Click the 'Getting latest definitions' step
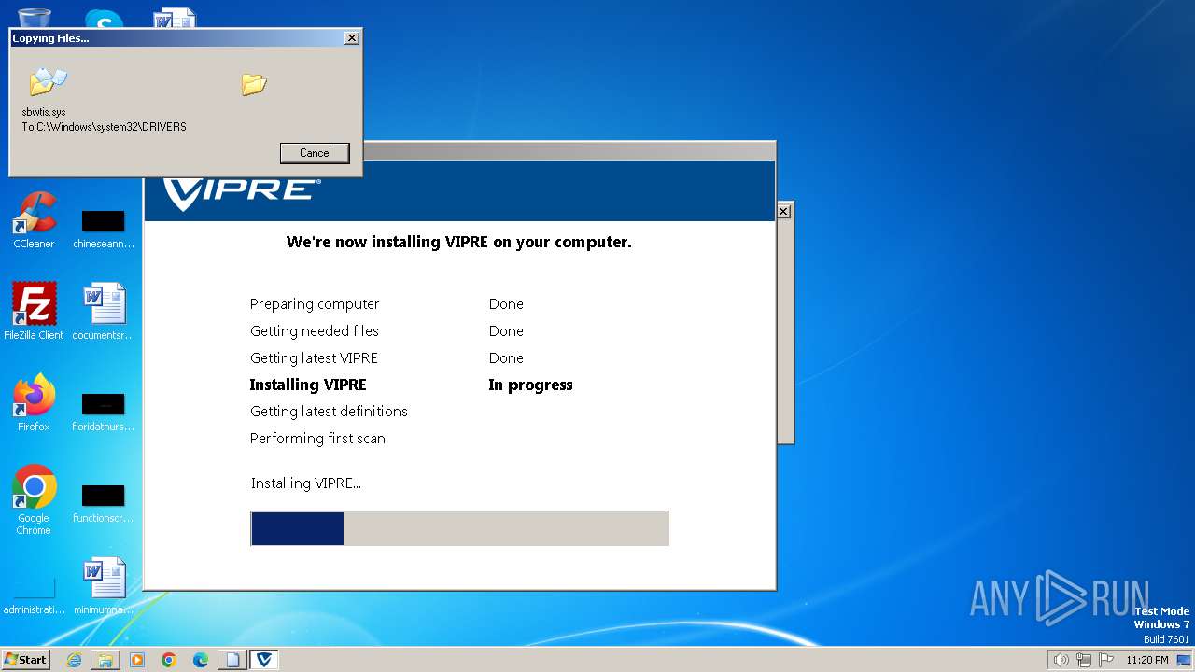Image resolution: width=1195 pixels, height=672 pixels. pyautogui.click(x=329, y=412)
